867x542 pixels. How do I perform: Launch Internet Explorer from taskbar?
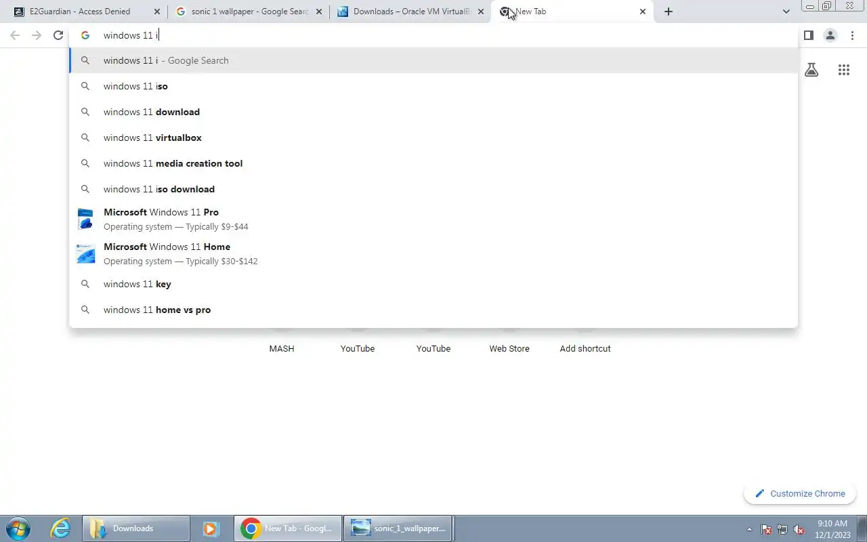point(61,528)
